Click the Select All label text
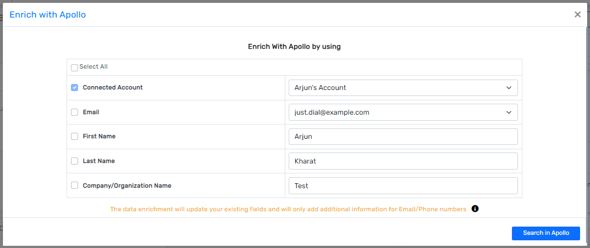Viewport: 590px width, 248px height. [x=93, y=66]
